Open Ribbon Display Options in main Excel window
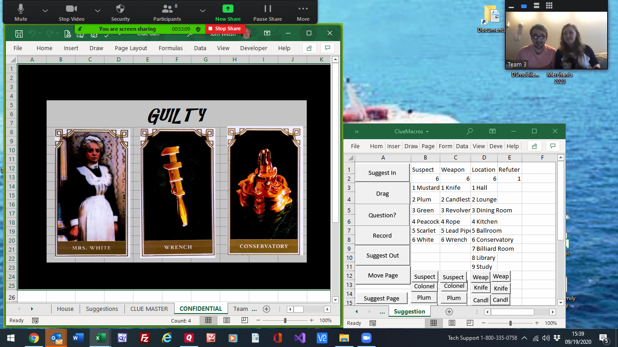 coord(267,33)
